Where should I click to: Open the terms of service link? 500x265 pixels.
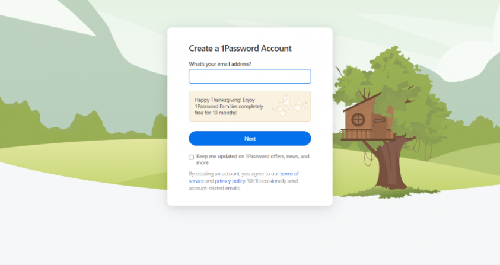click(244, 177)
